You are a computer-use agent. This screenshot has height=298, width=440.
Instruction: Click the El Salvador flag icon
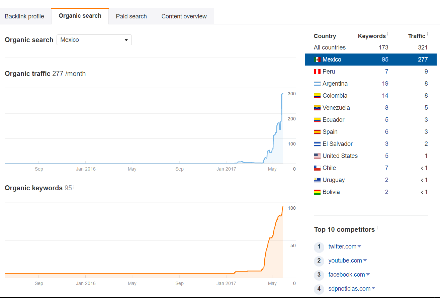coord(317,144)
